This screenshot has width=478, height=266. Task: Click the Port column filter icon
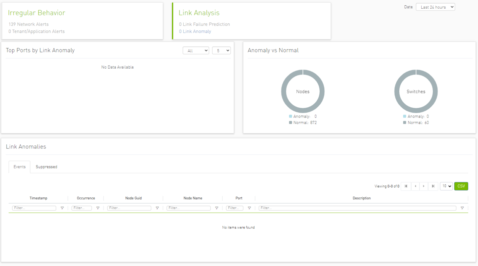click(249, 208)
